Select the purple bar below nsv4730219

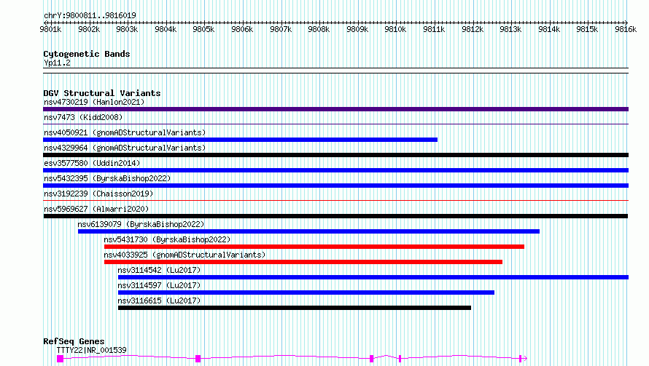[x=335, y=109]
